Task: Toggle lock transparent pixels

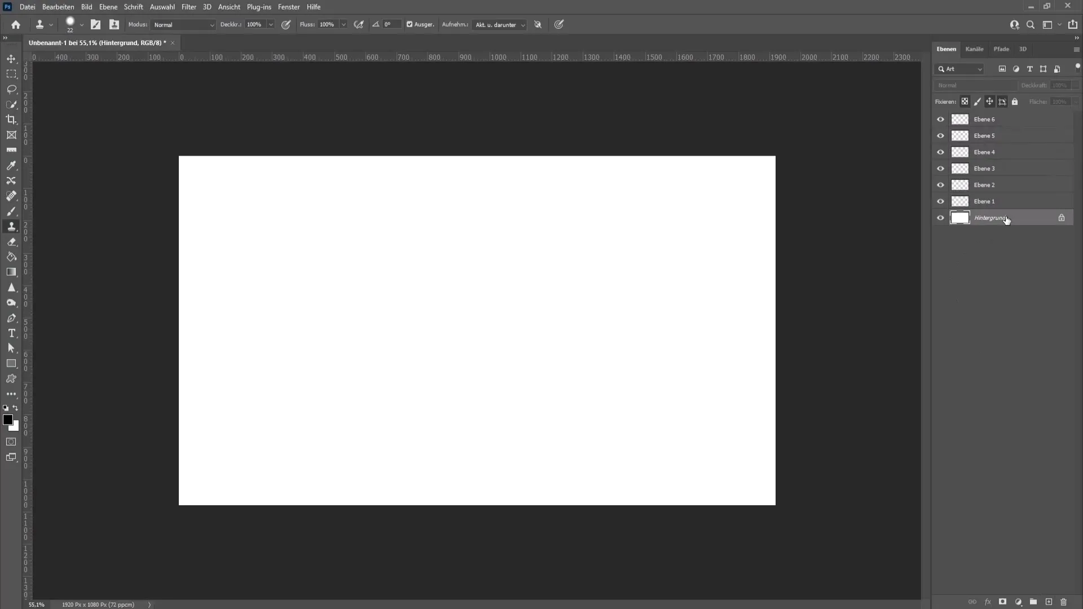Action: tap(965, 102)
